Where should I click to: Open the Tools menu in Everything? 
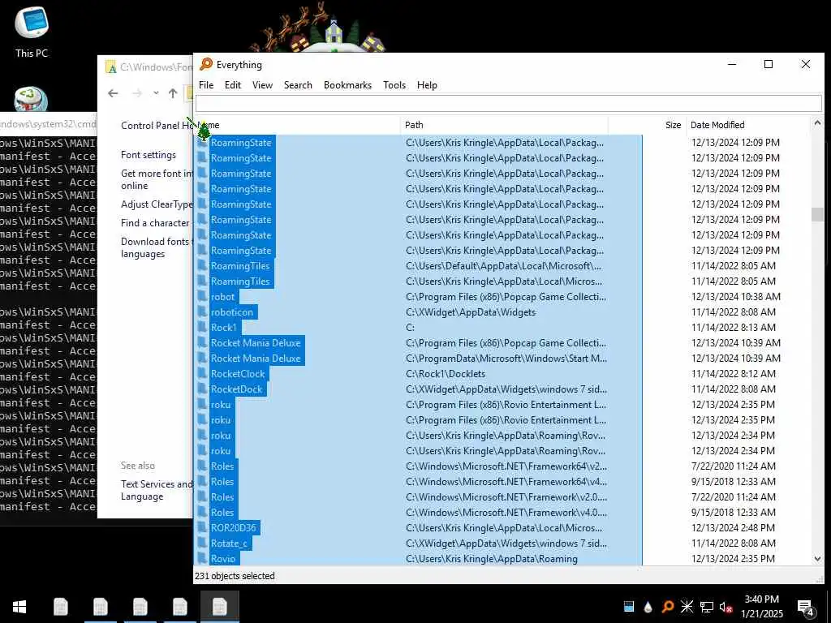tap(394, 84)
